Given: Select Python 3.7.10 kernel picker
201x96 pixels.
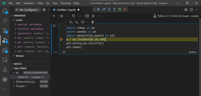Looking at the screenshot, I should [x=176, y=16].
